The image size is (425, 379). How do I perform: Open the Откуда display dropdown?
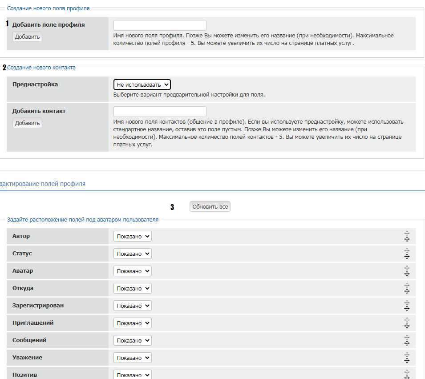pos(133,288)
